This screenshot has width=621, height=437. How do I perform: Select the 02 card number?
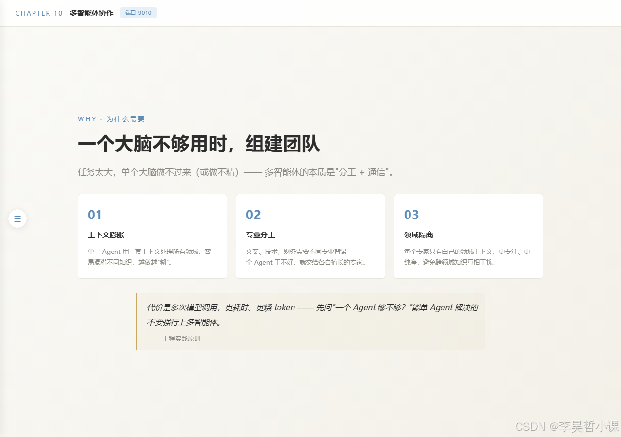coord(253,215)
